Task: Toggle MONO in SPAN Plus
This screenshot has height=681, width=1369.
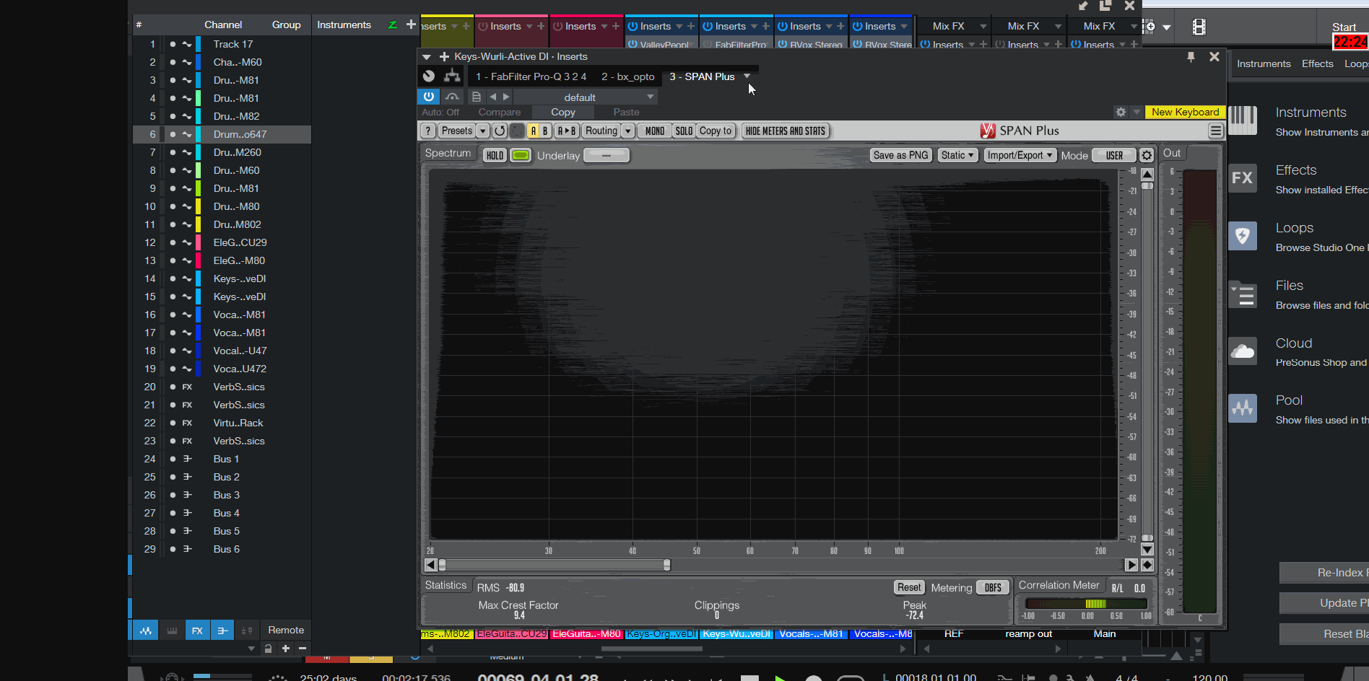Action: [x=655, y=131]
